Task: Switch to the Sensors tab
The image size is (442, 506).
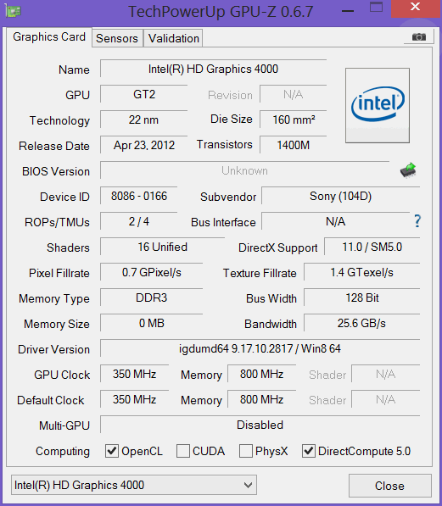Action: 117,38
